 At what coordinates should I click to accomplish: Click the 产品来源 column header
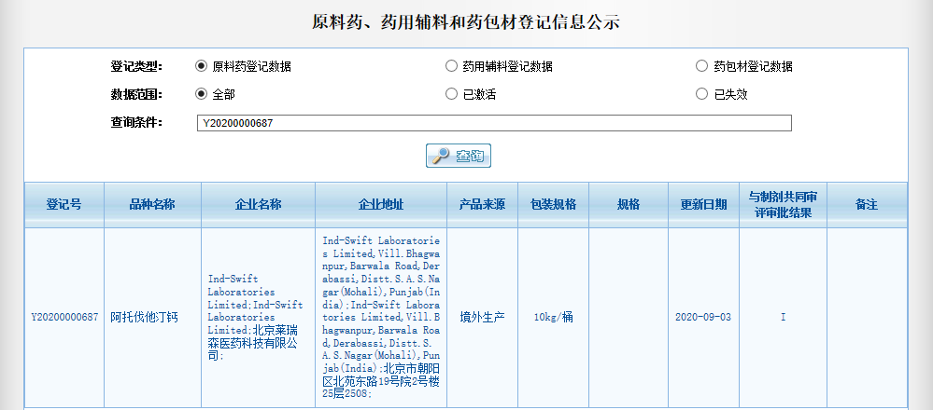(x=482, y=205)
